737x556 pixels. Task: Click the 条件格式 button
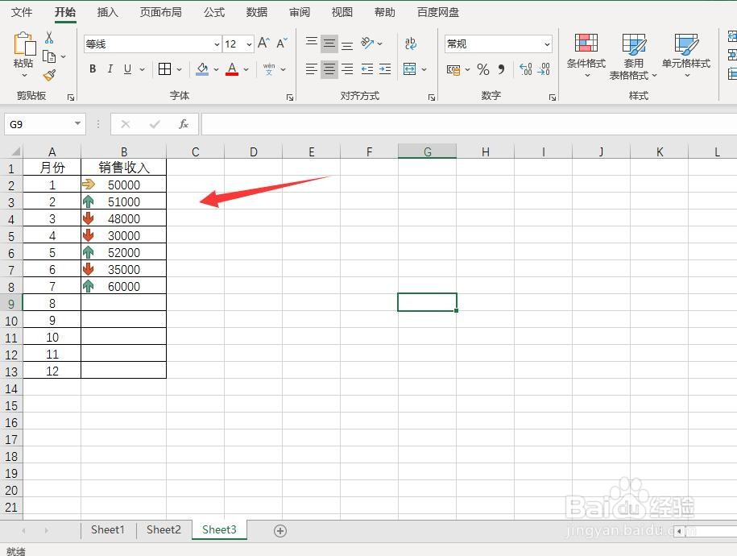tap(586, 56)
